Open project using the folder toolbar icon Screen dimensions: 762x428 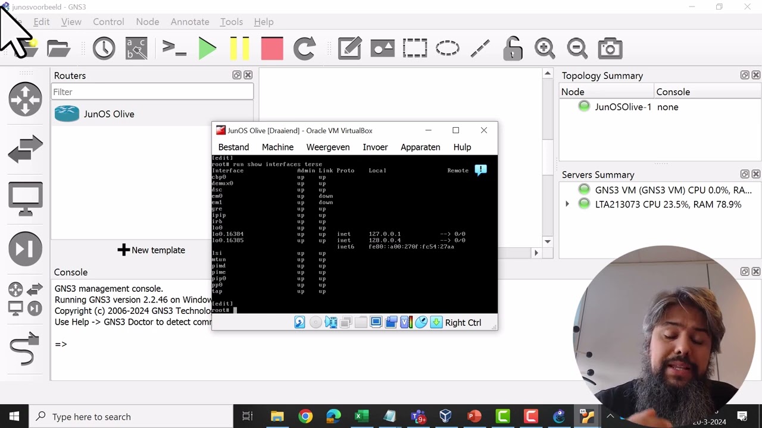click(58, 48)
